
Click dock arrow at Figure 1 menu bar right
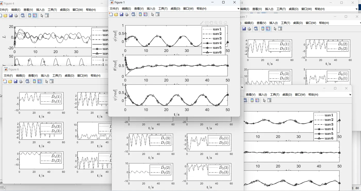click(238, 8)
